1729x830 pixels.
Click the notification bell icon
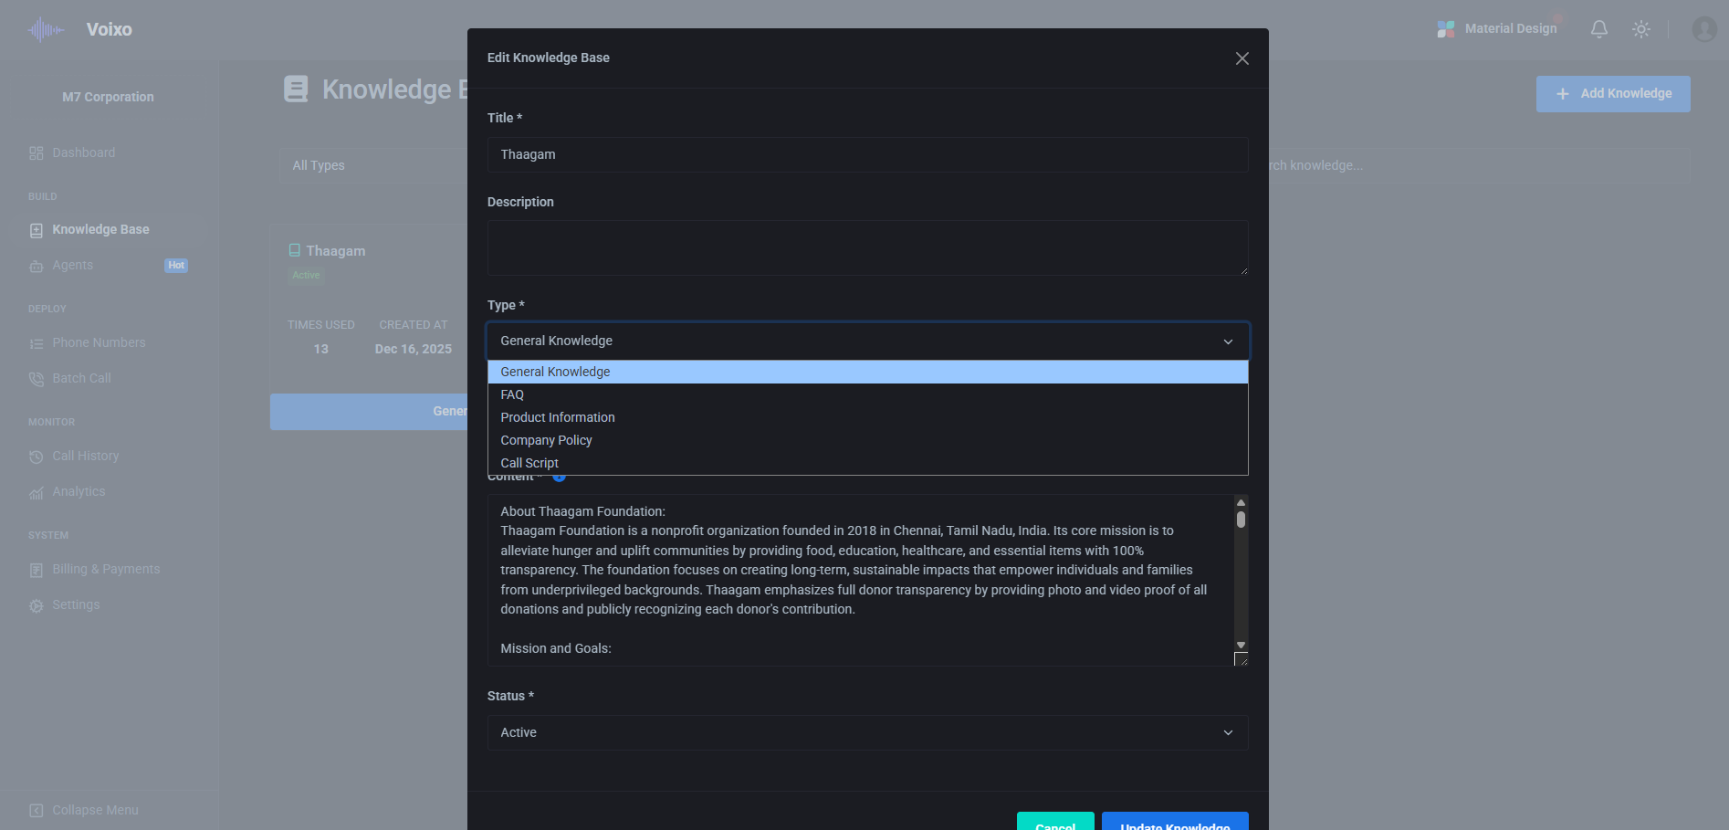tap(1598, 28)
